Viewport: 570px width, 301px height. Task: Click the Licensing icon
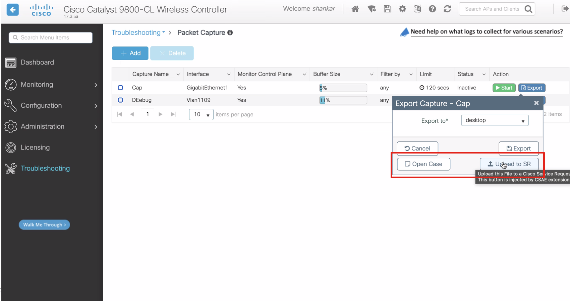coord(11,147)
